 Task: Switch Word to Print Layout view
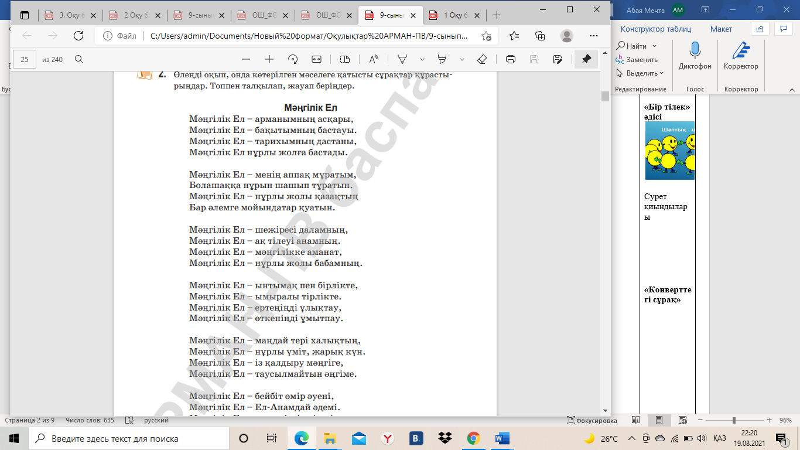coord(659,421)
